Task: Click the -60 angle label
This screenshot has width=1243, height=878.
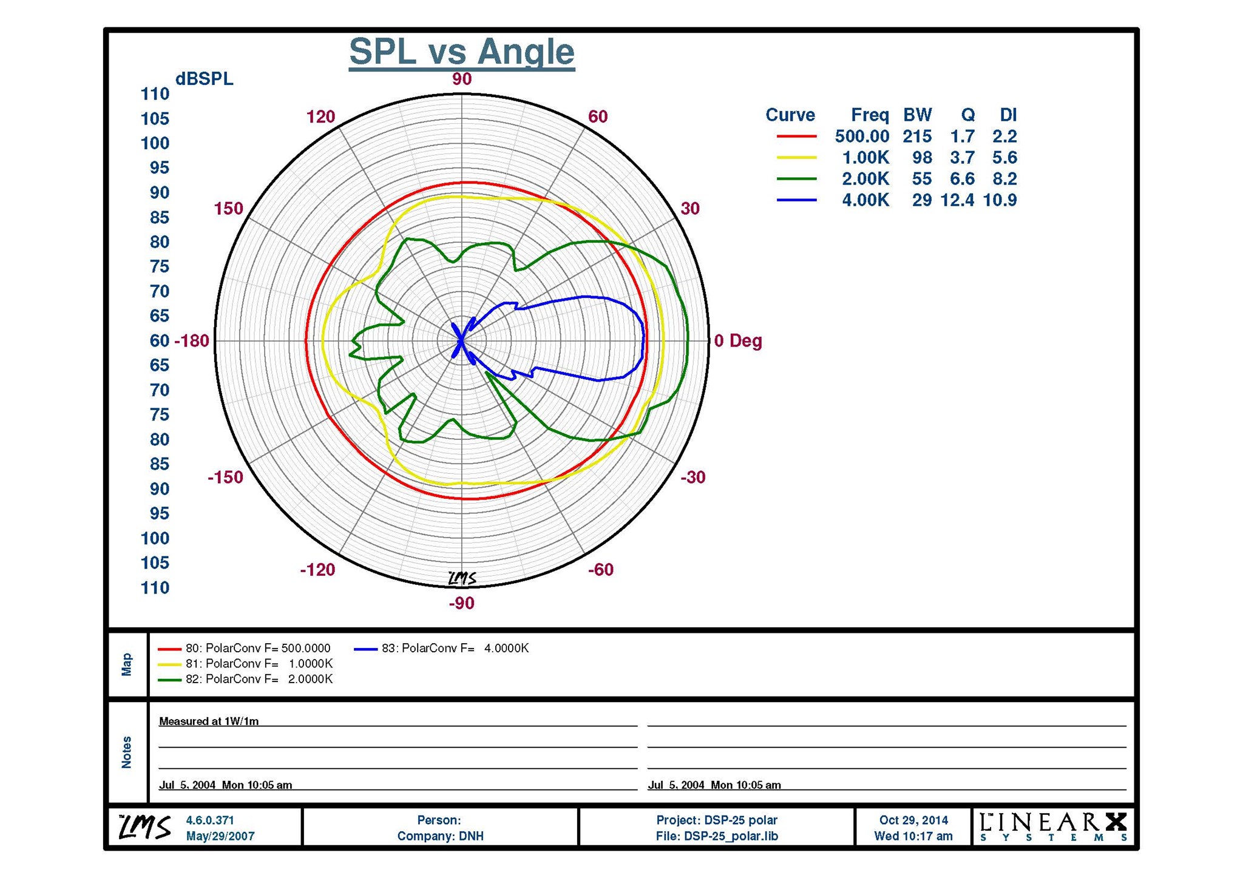Action: (601, 570)
